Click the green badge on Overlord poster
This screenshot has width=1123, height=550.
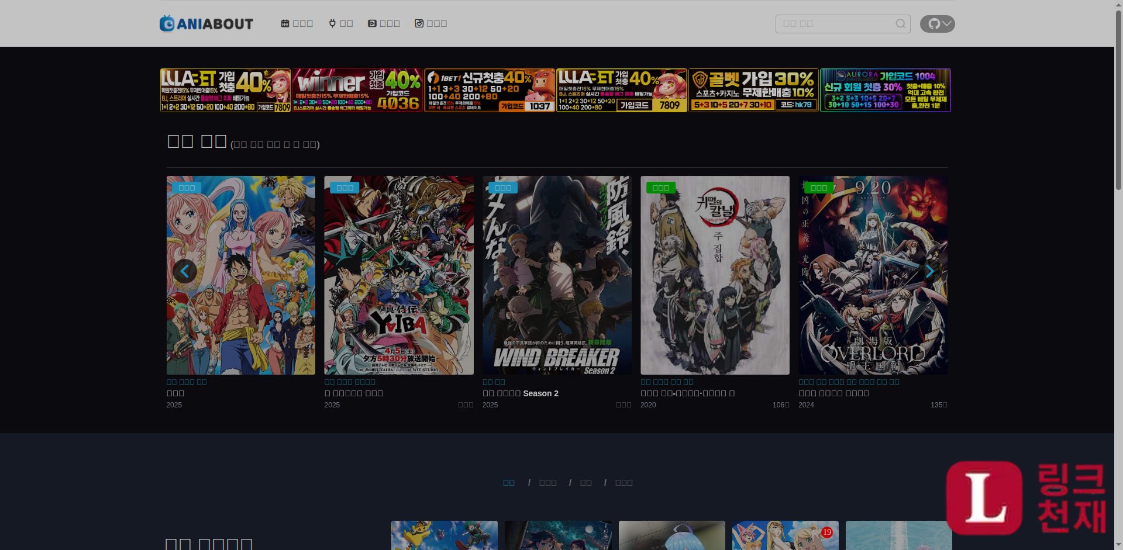tap(819, 188)
